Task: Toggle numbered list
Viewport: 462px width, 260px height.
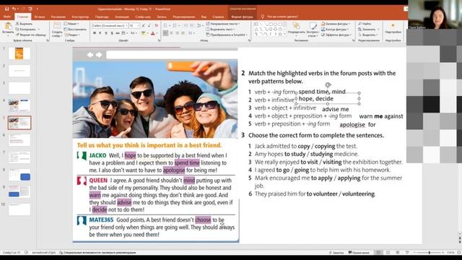Action: (175, 26)
